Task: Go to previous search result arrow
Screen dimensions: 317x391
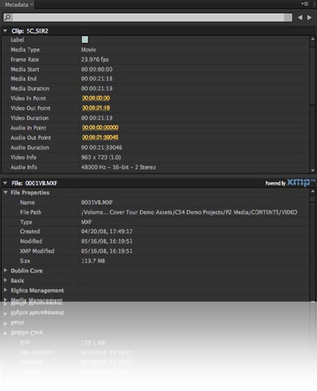Action: 300,17
